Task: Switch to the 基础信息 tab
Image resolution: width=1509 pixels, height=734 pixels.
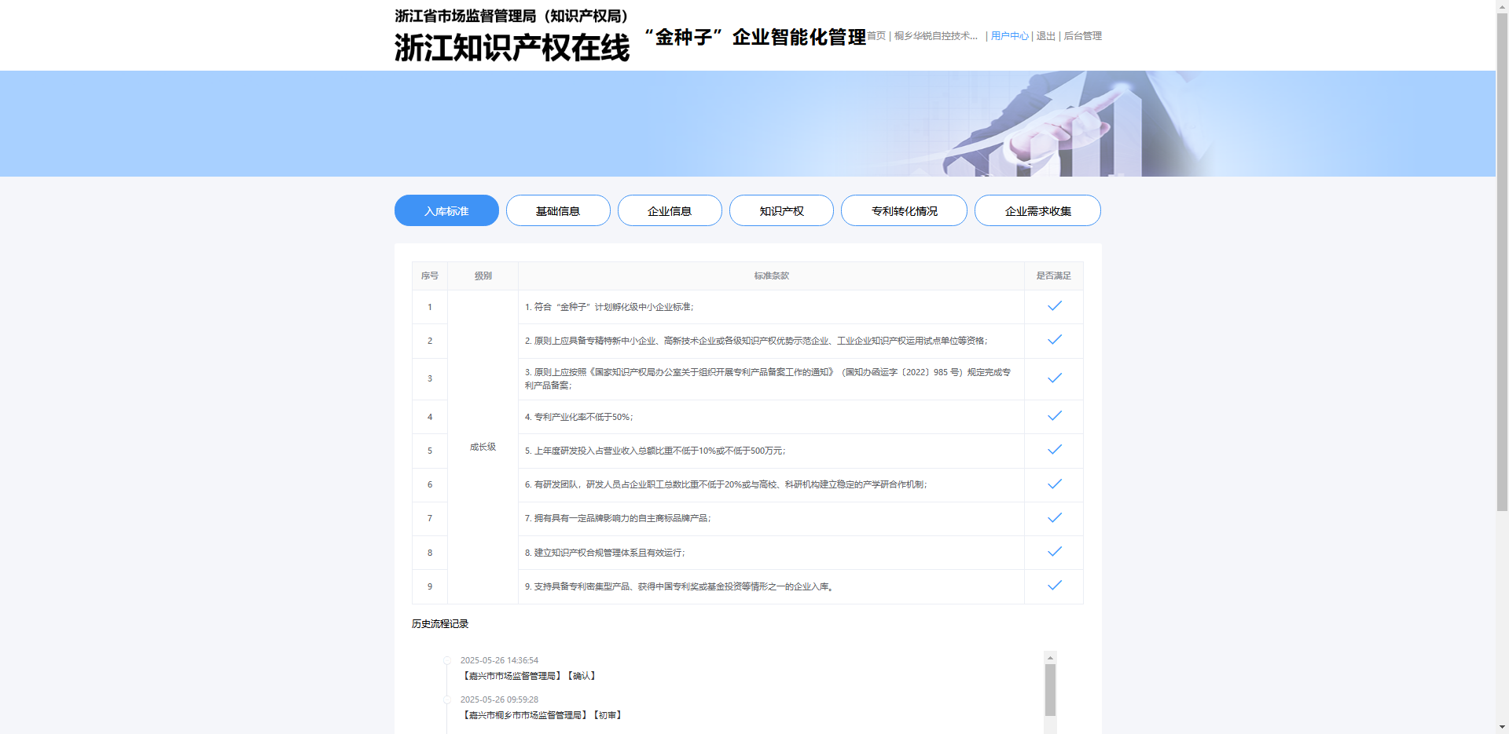Action: click(558, 210)
